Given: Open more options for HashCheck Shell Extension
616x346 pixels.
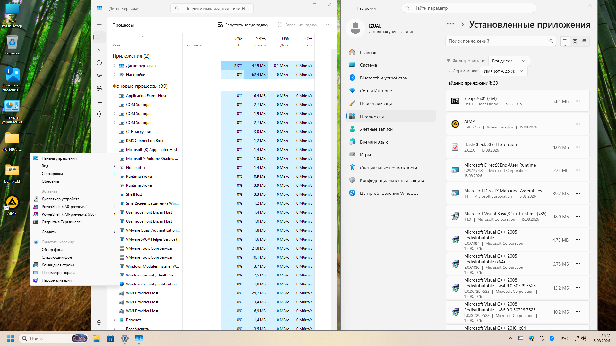Looking at the screenshot, I should [578, 147].
